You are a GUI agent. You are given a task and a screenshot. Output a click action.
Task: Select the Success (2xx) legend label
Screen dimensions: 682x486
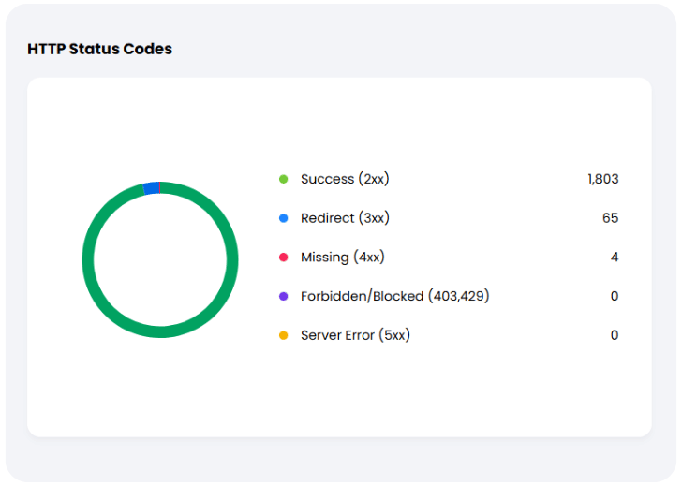tap(345, 179)
